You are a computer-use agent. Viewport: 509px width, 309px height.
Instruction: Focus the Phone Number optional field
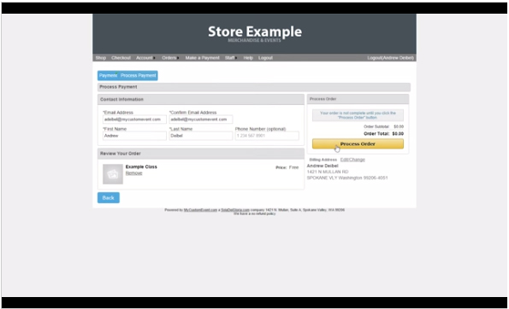pyautogui.click(x=267, y=136)
